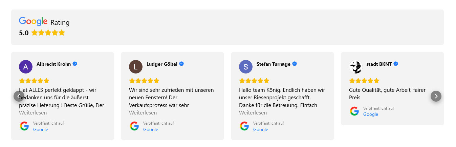Click Albrecht Krohn's purple avatar icon

point(26,67)
